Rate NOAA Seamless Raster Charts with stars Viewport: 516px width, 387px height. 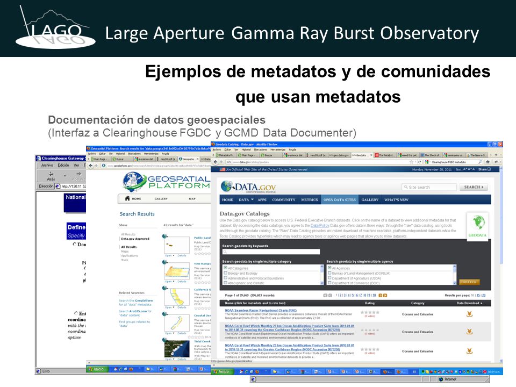coord(370,312)
